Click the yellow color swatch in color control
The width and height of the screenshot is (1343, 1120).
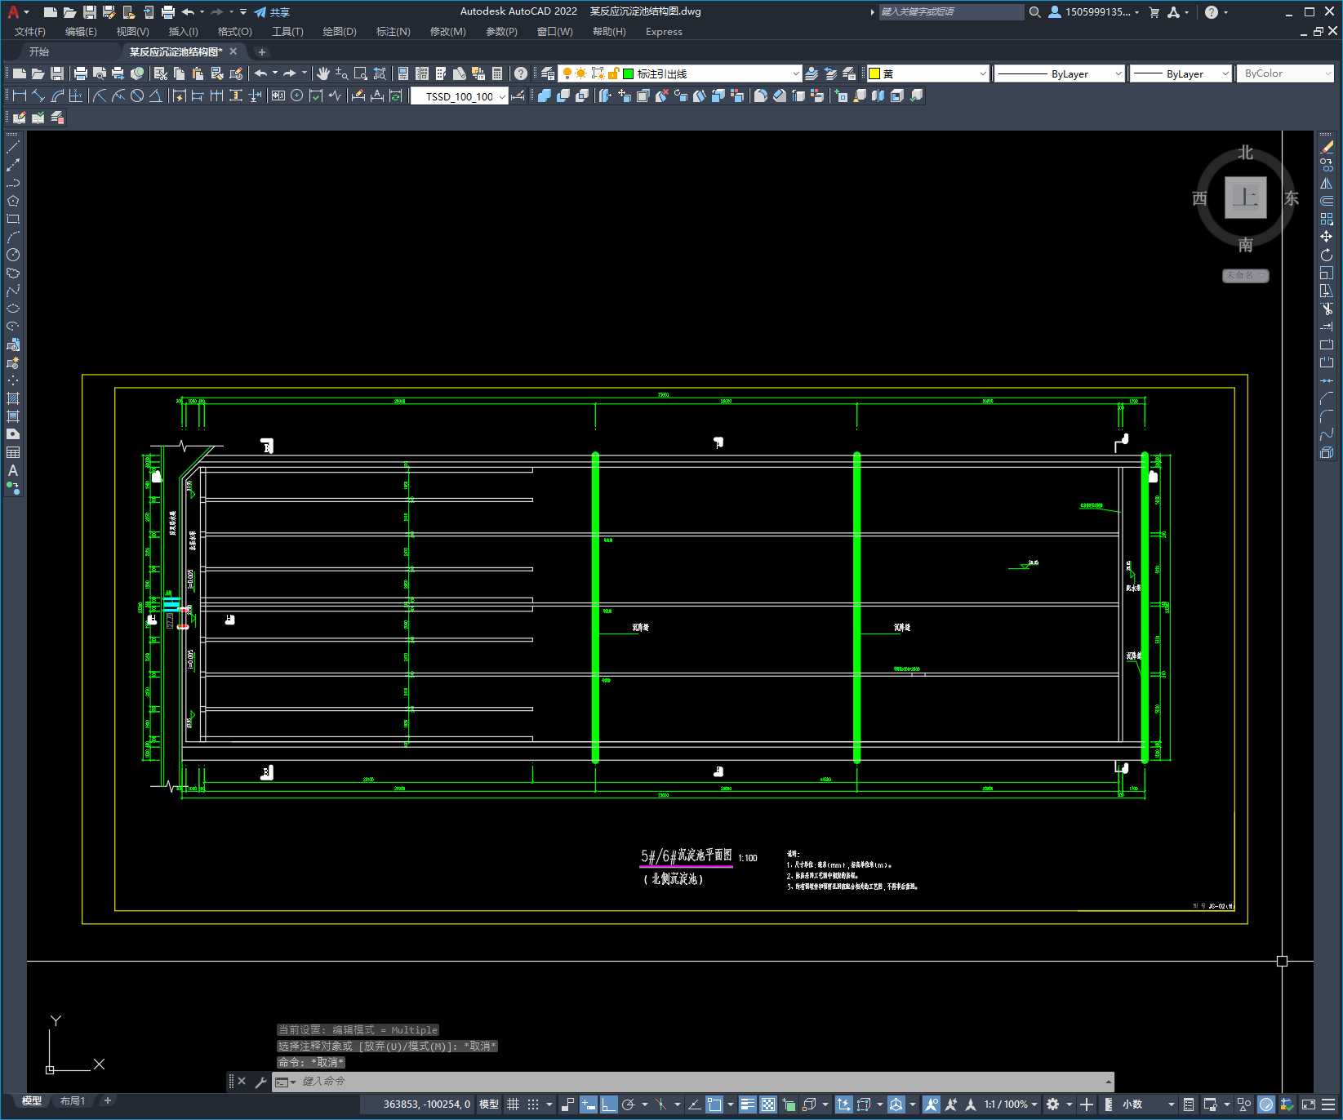[874, 73]
